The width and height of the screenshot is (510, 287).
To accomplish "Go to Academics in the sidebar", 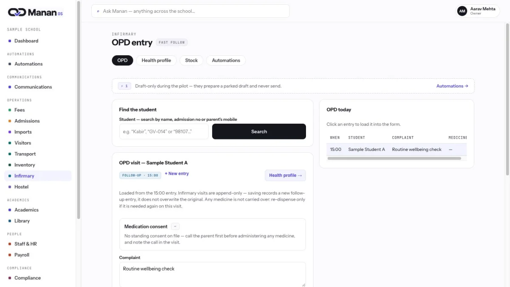I will (x=26, y=210).
